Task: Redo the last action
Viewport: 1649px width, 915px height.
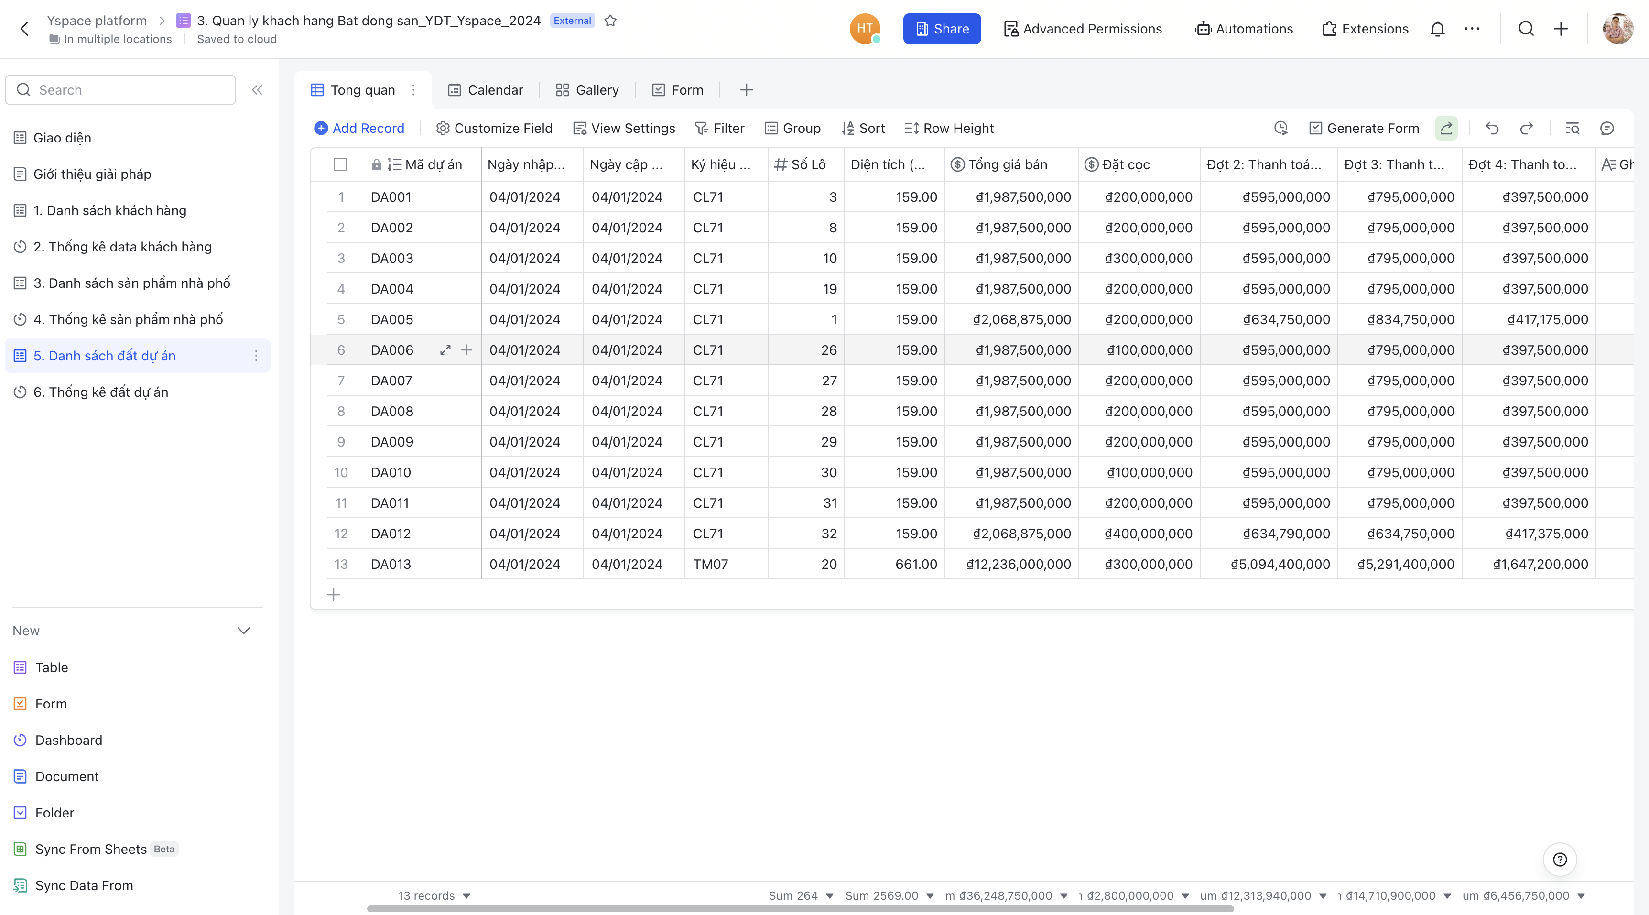Action: [x=1526, y=128]
